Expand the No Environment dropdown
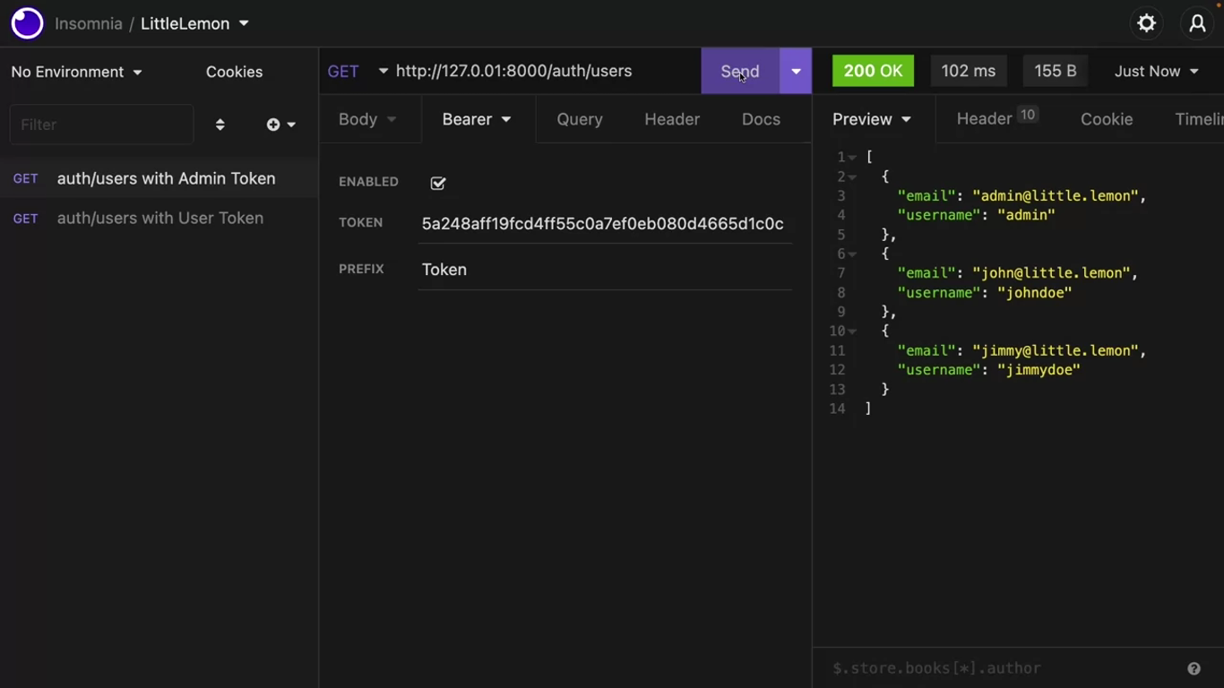Image resolution: width=1224 pixels, height=688 pixels. pyautogui.click(x=76, y=72)
